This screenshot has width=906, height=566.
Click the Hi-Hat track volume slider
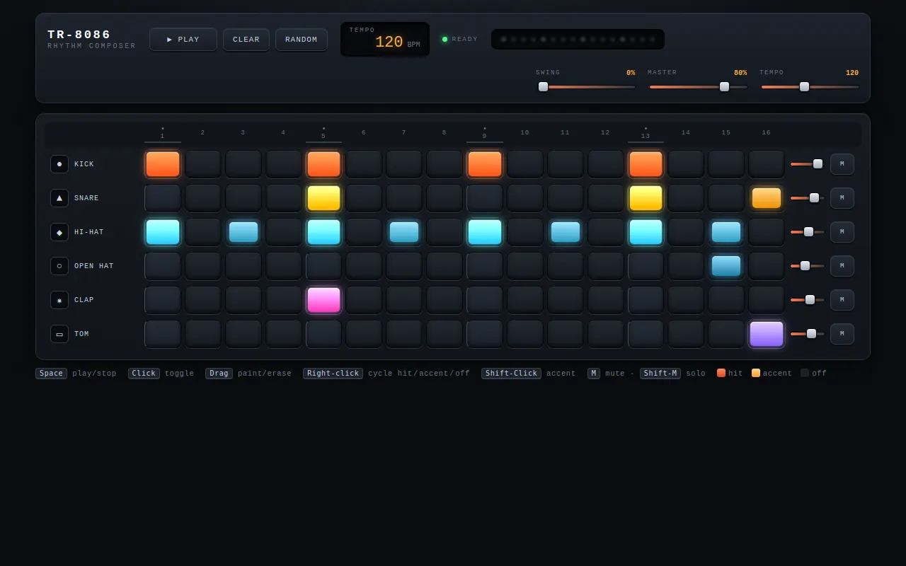point(808,232)
